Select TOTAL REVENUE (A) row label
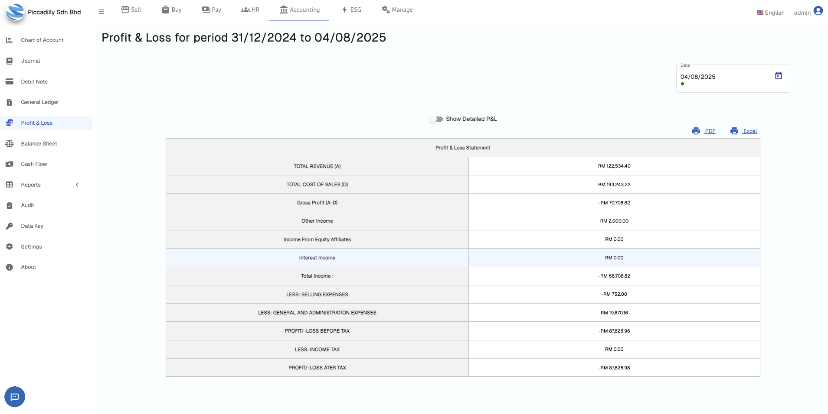 [x=317, y=166]
